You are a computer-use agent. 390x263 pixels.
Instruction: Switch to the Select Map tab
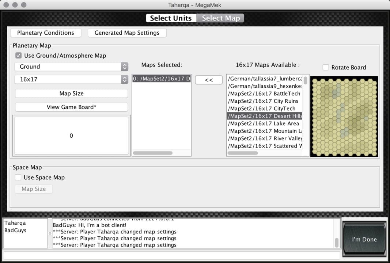221,18
